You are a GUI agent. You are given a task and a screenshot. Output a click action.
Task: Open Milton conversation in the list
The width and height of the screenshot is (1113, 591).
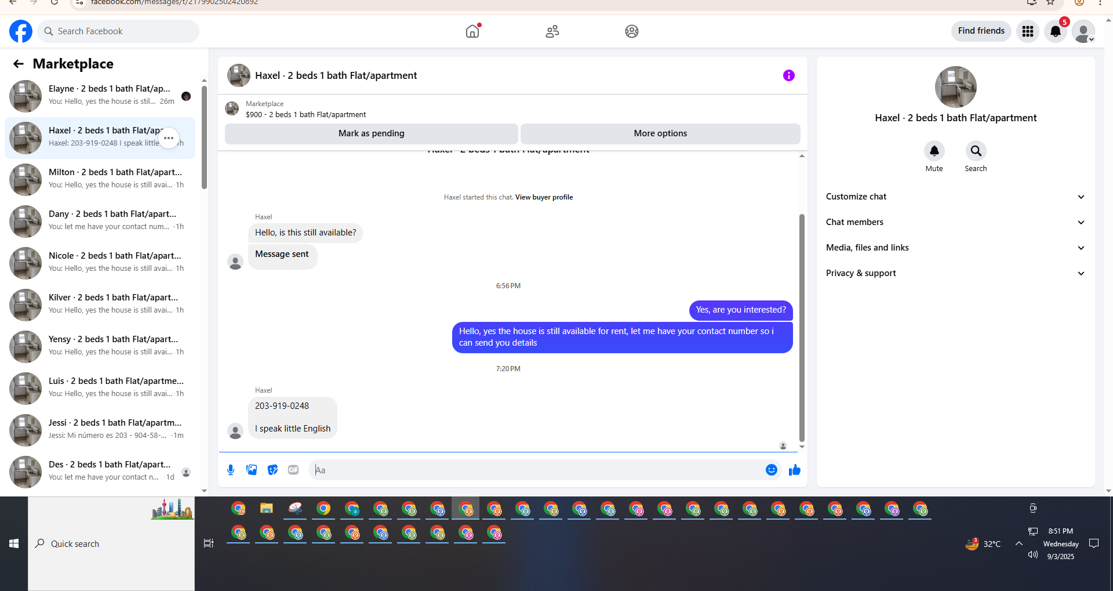[100, 180]
